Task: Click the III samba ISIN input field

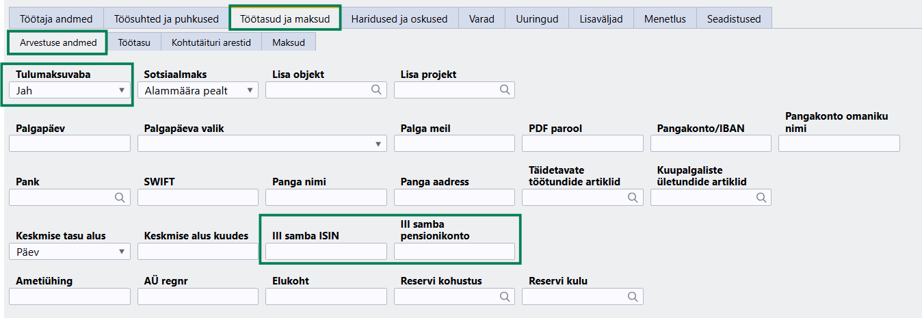Action: [326, 252]
